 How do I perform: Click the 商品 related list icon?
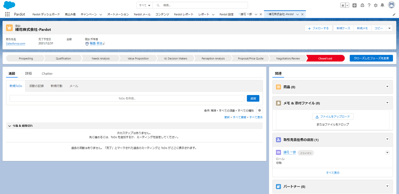pyautogui.click(x=279, y=87)
